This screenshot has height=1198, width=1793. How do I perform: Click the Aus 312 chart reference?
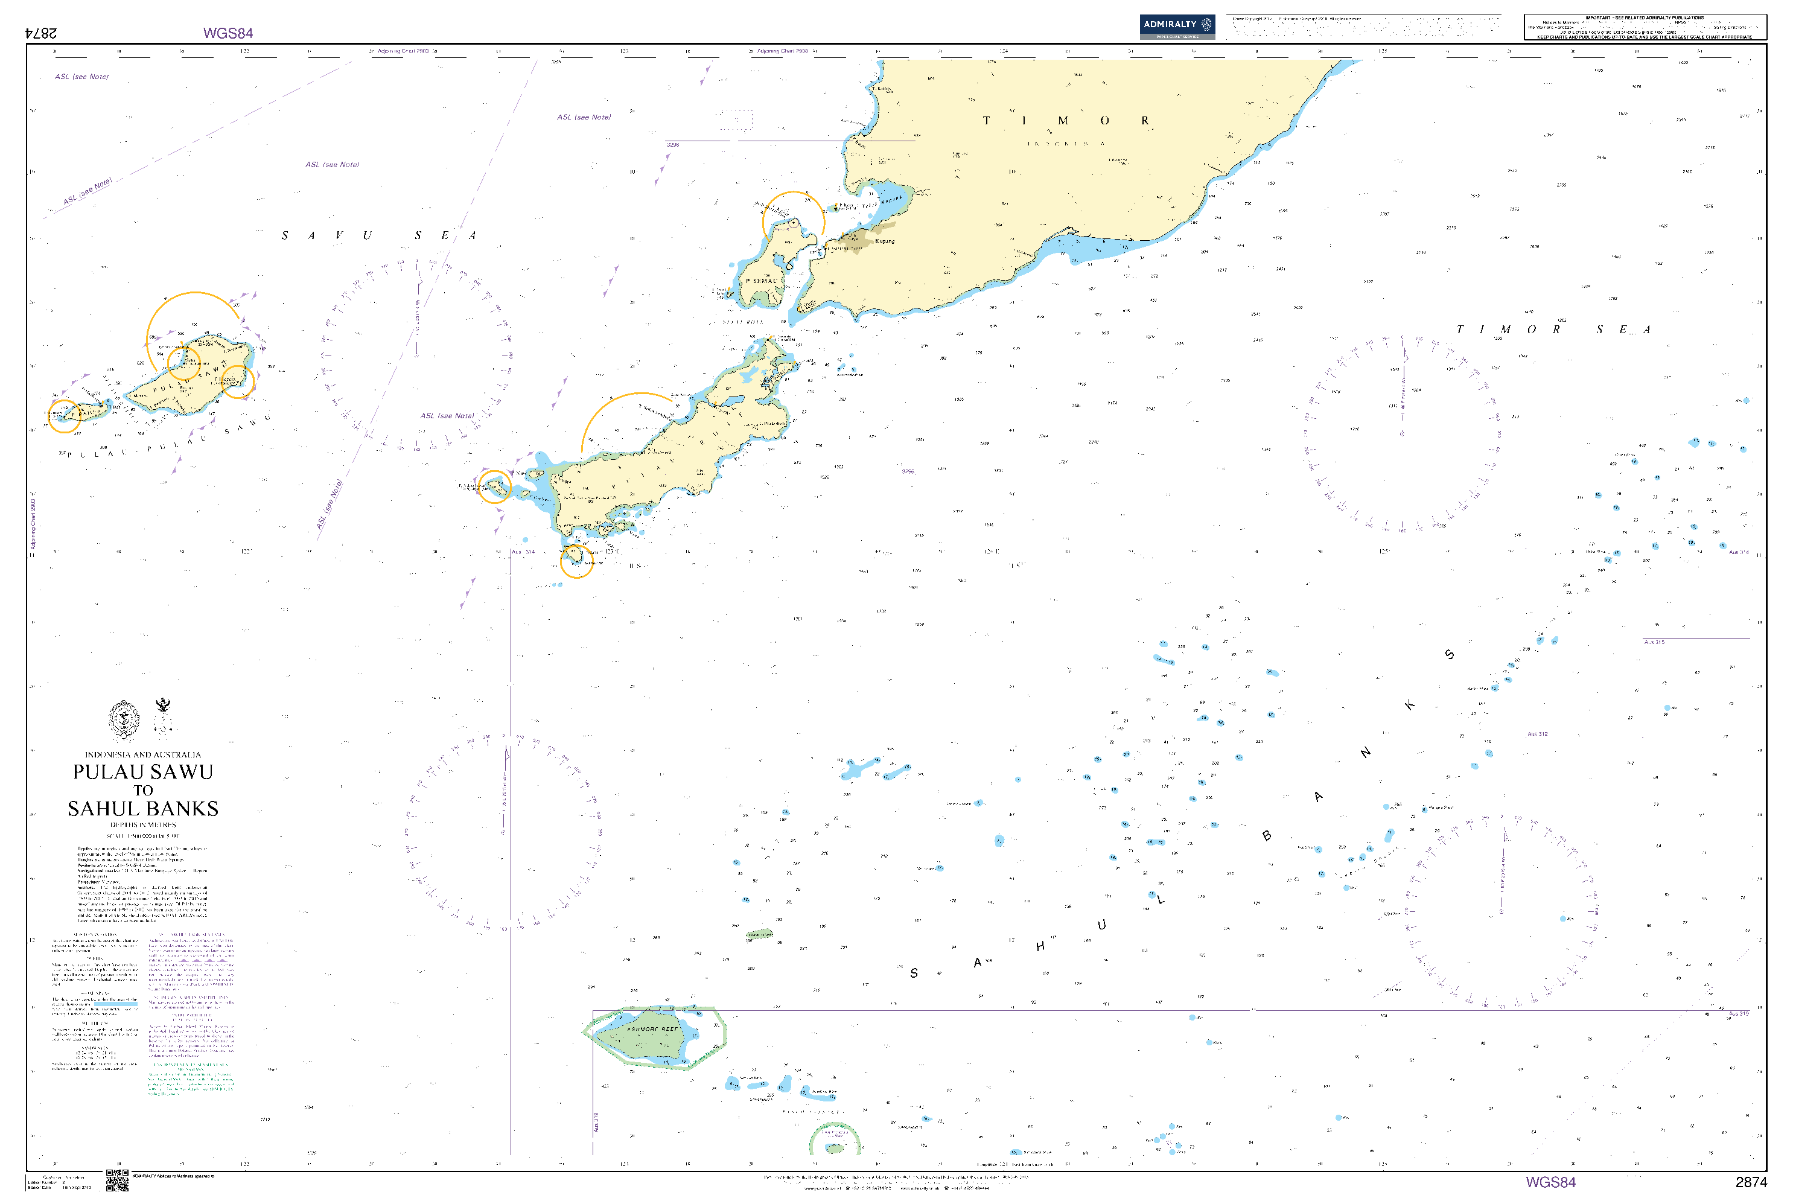[x=1538, y=734]
